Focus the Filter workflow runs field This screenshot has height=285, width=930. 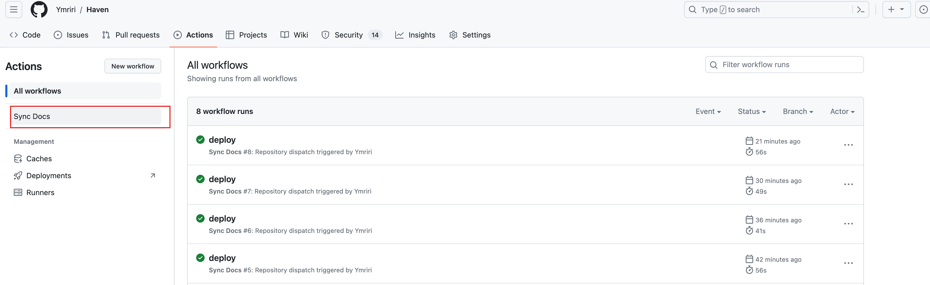(x=785, y=65)
